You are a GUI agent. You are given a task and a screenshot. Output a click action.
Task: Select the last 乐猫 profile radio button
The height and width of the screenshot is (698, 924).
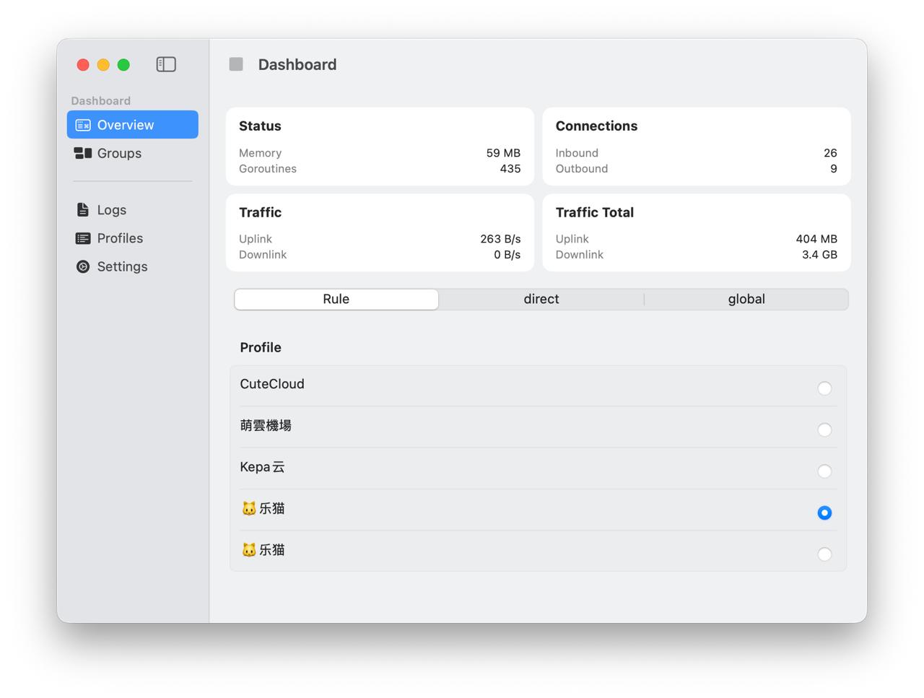(824, 554)
